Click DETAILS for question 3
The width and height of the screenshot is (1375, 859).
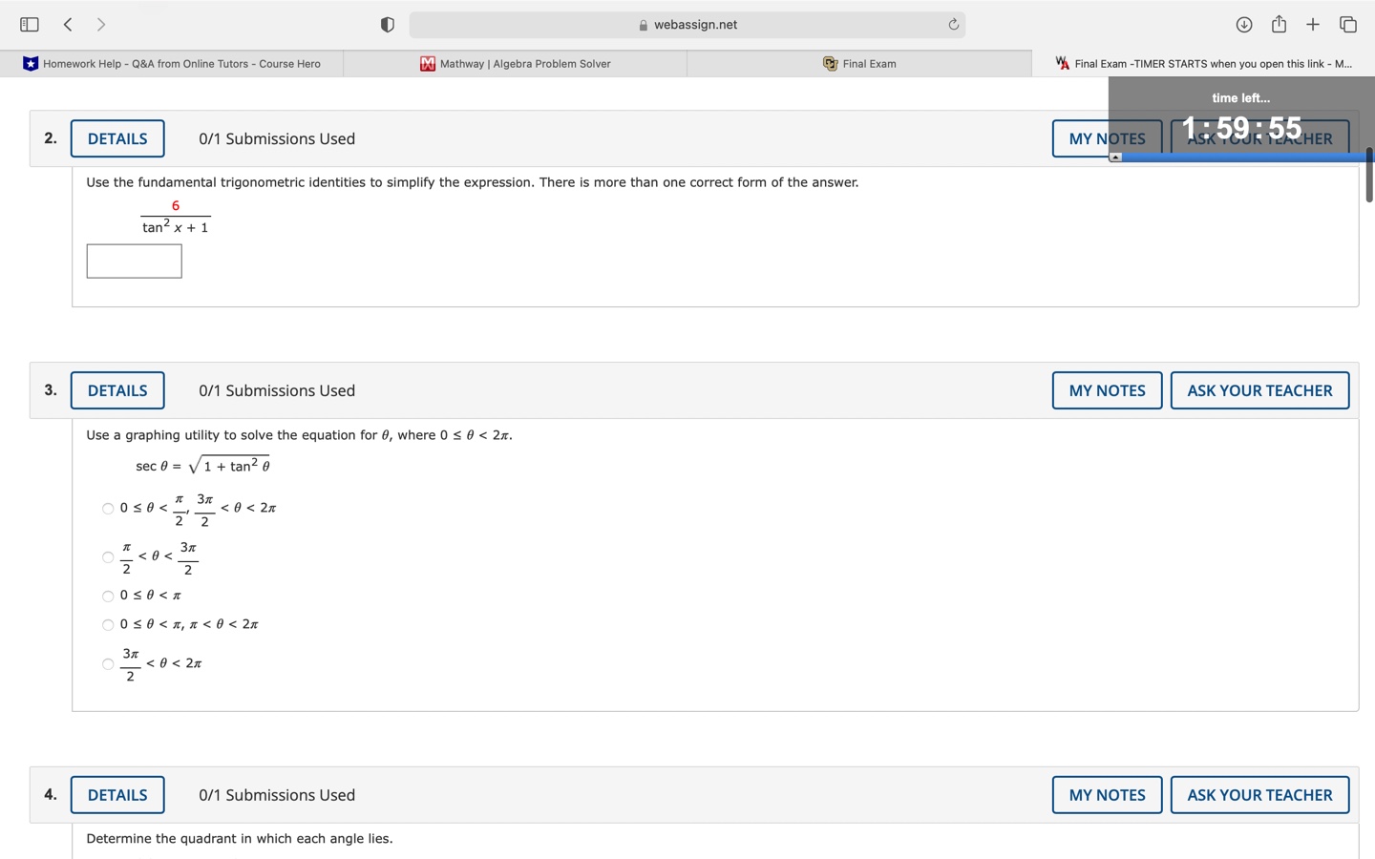click(x=116, y=390)
